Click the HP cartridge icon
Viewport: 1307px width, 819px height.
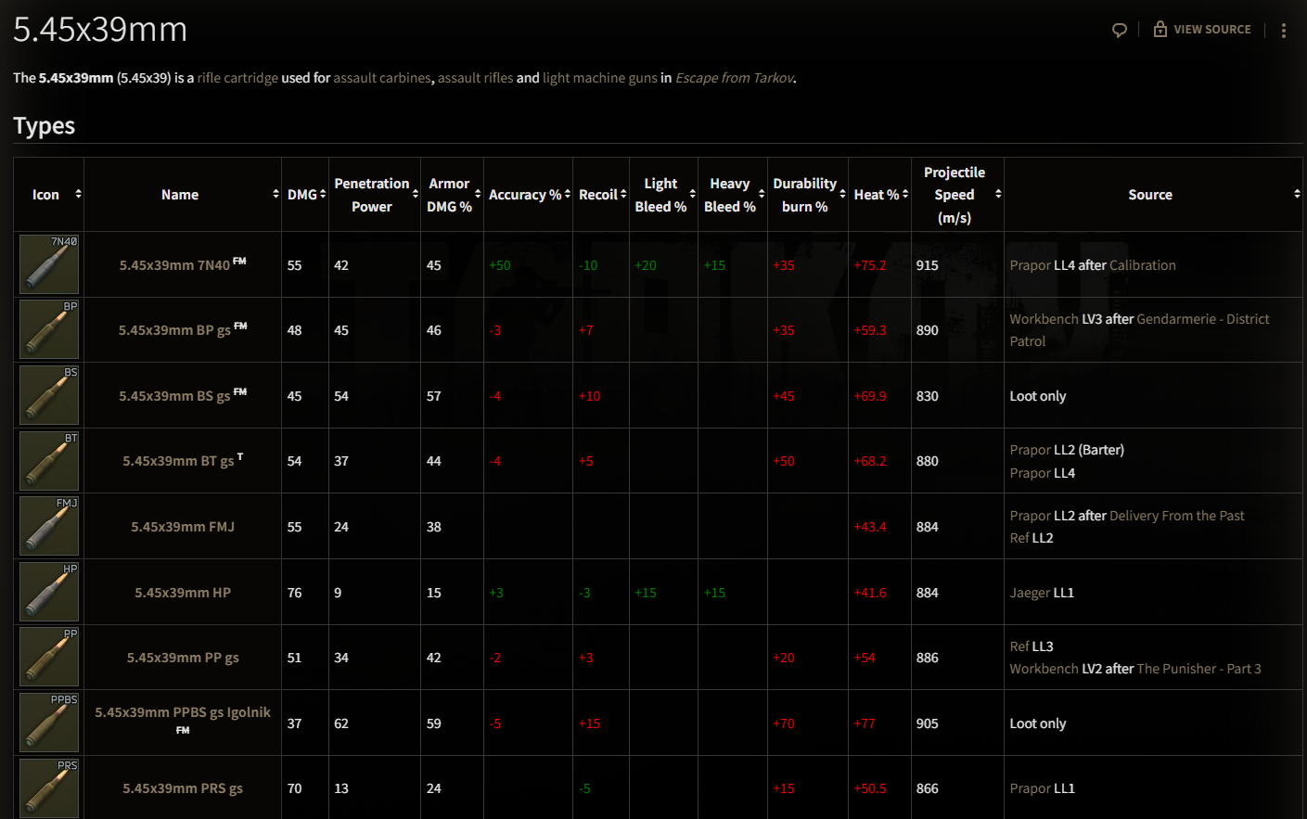click(49, 592)
